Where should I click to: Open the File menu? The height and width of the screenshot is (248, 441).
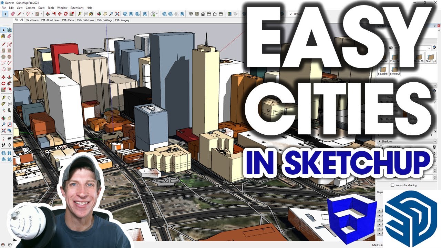4,8
